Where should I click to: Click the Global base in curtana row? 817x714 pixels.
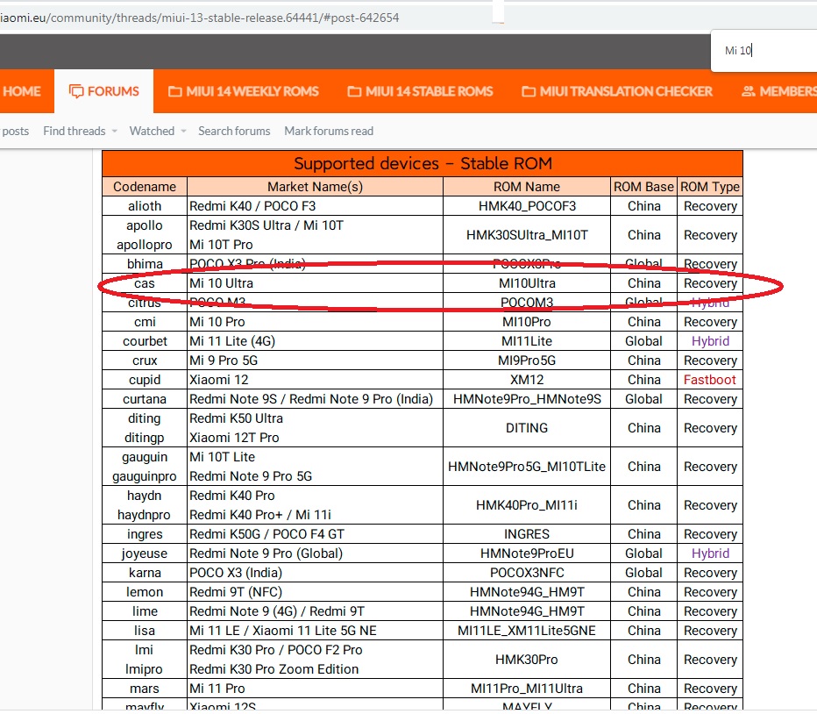pos(643,399)
